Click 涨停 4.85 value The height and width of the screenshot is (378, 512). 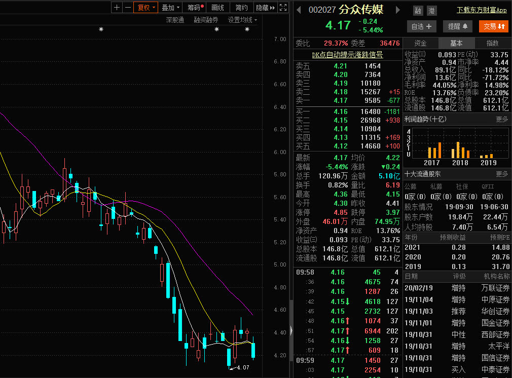[341, 212]
